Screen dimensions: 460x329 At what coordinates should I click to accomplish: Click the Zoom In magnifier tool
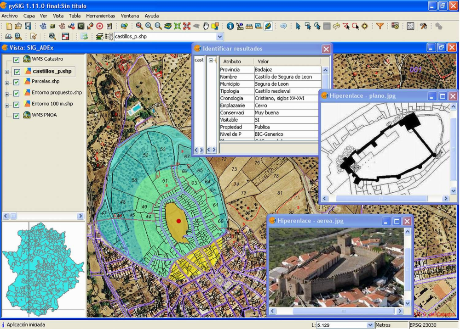click(149, 26)
